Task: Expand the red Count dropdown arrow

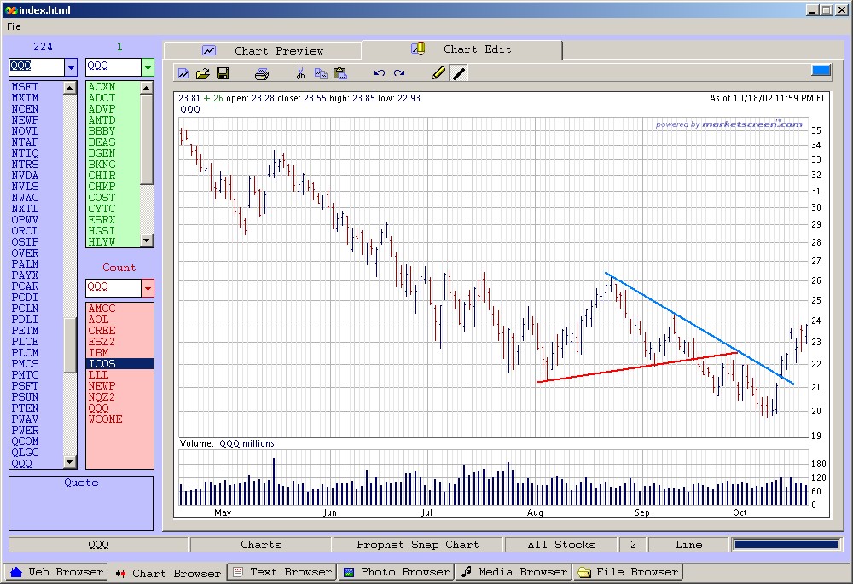Action: [x=148, y=288]
